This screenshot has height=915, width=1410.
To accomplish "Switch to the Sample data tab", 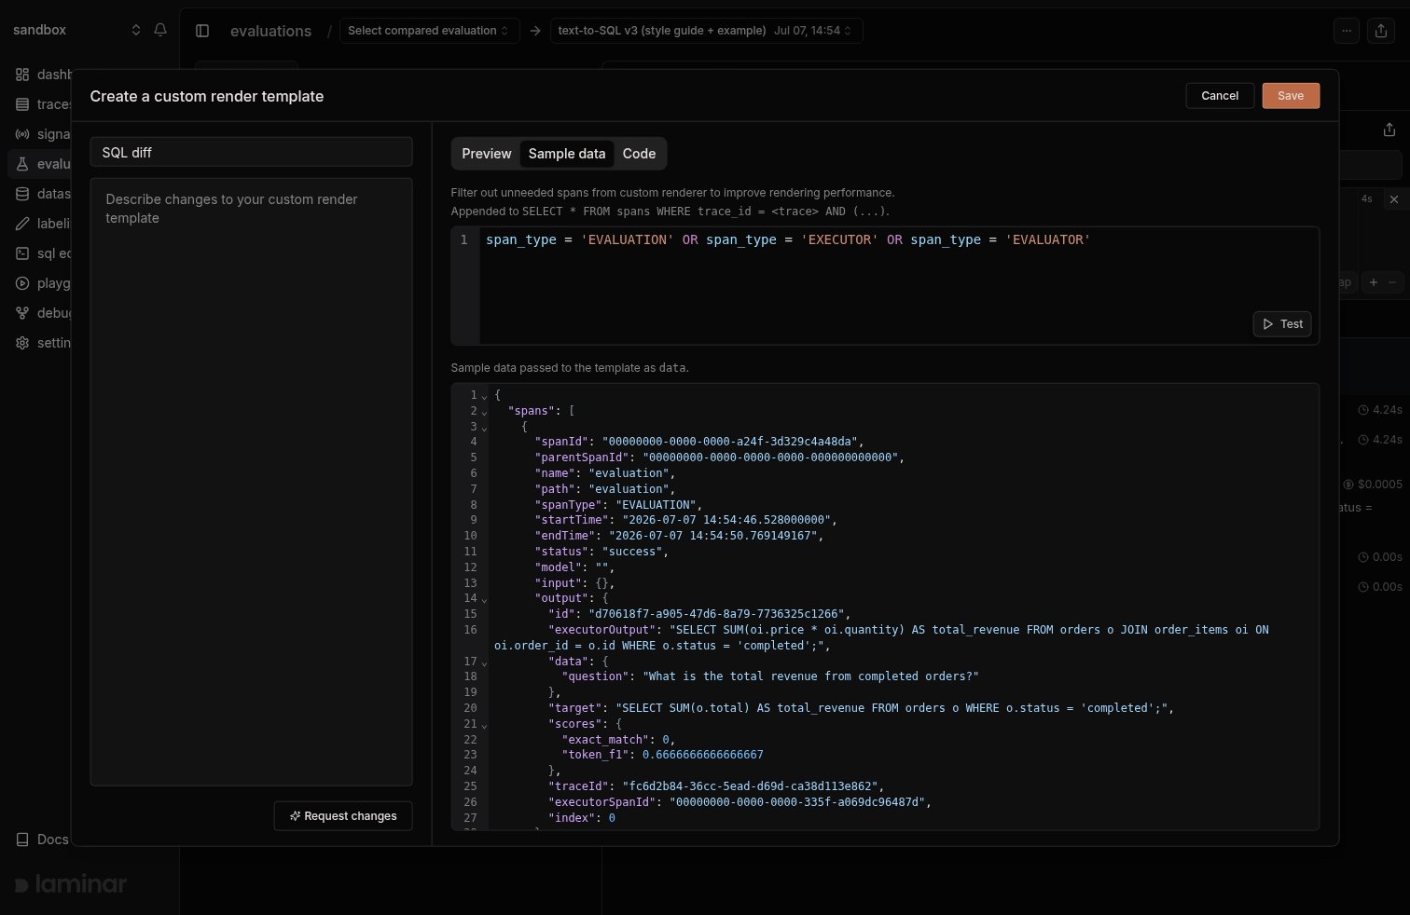I will pos(567,154).
